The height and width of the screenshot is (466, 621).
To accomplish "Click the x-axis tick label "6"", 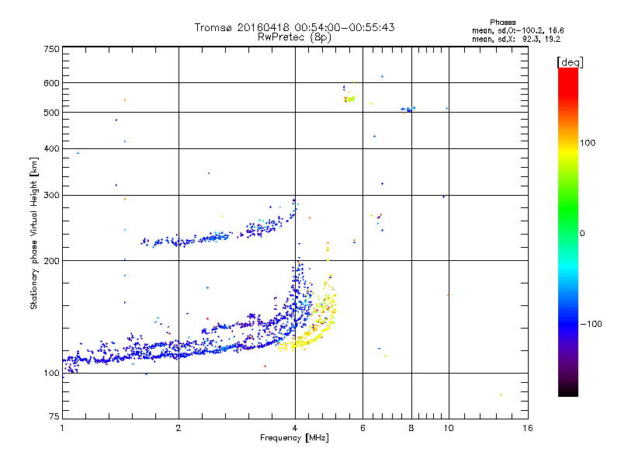I will (x=363, y=428).
